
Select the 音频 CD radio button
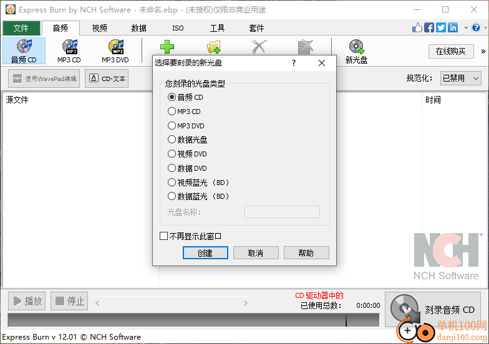[172, 97]
